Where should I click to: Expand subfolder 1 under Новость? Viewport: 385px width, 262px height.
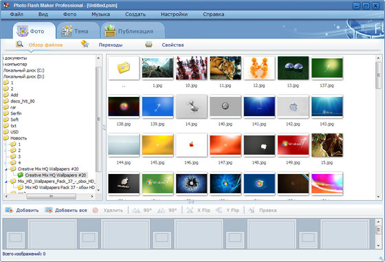6,144
